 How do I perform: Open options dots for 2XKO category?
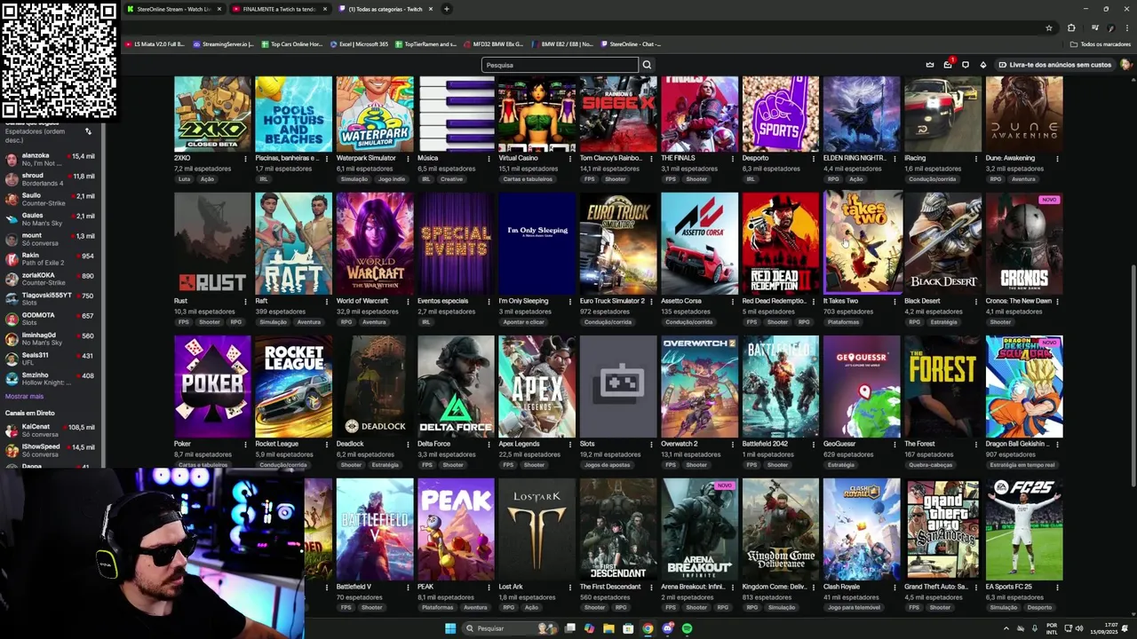click(x=246, y=159)
